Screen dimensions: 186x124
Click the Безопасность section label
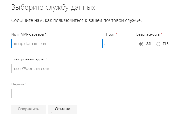pos(148,34)
